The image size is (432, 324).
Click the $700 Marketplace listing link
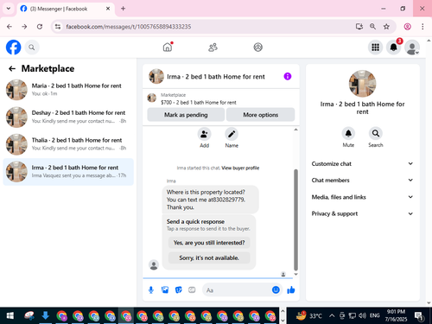199,102
